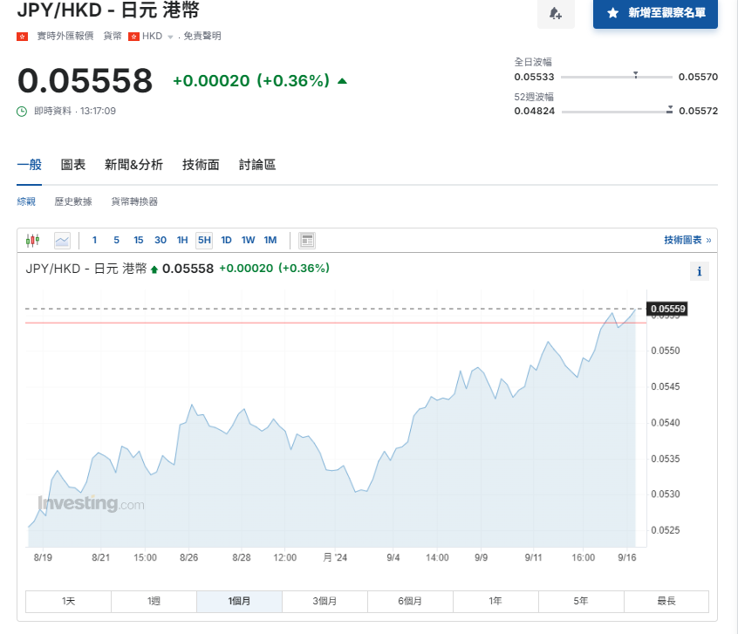Open the key stats panel icon beside 1M
Image resolution: width=738 pixels, height=634 pixels.
click(x=306, y=240)
